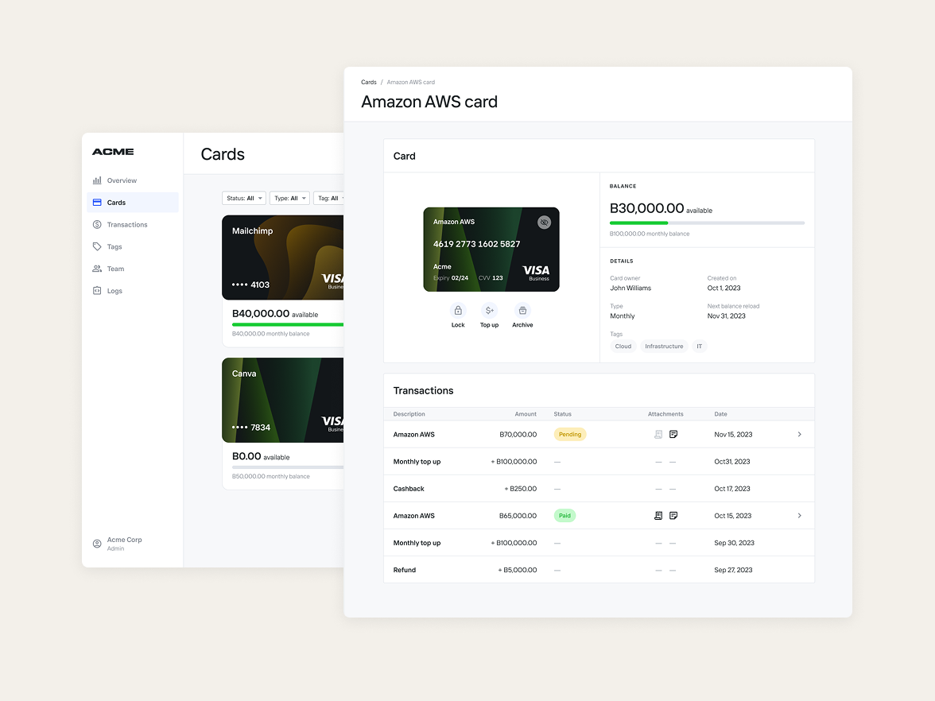Viewport: 935px width, 701px height.
Task: Go to Overview in the sidebar
Action: click(x=132, y=180)
